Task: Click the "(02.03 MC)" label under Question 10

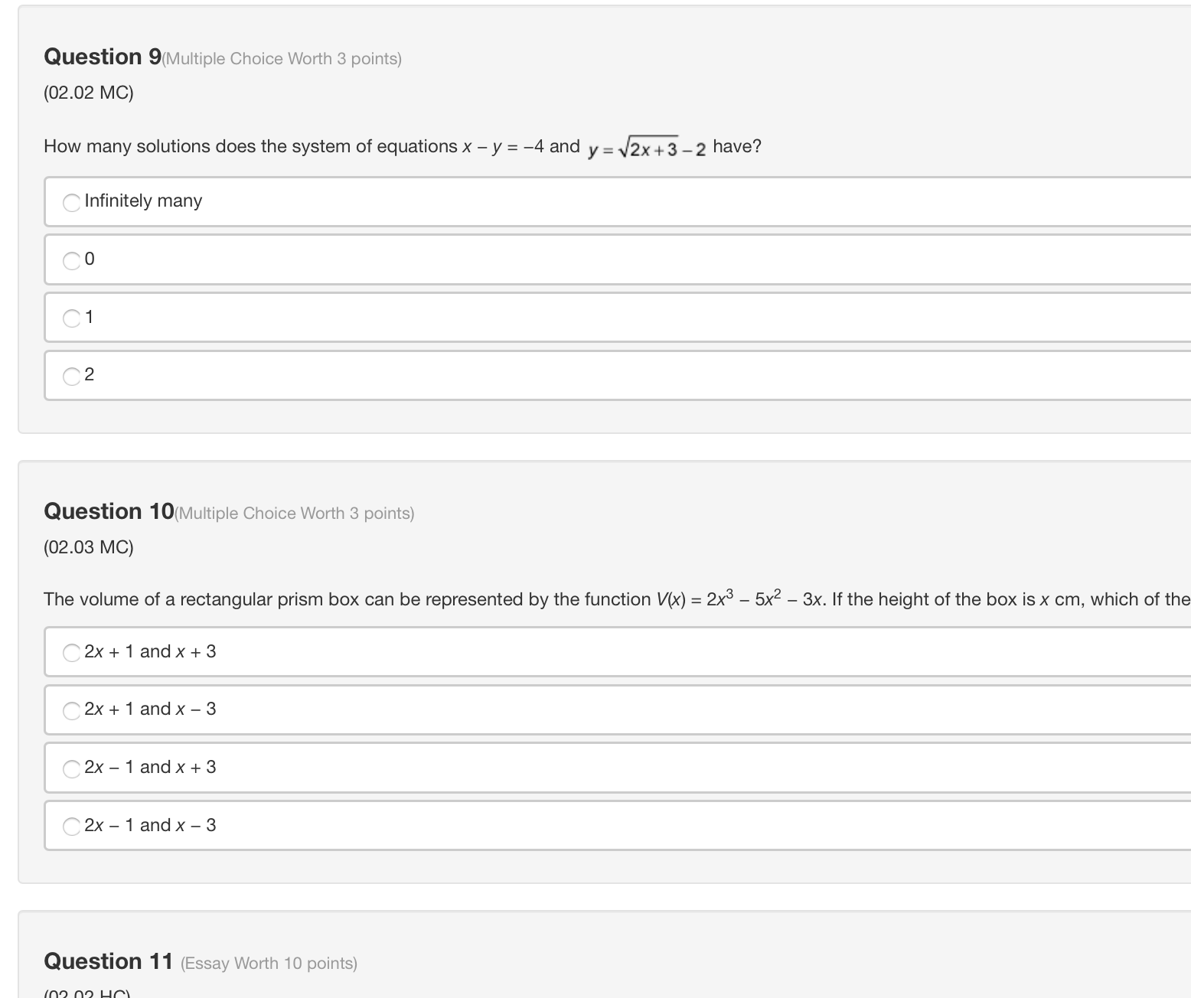Action: coord(88,546)
